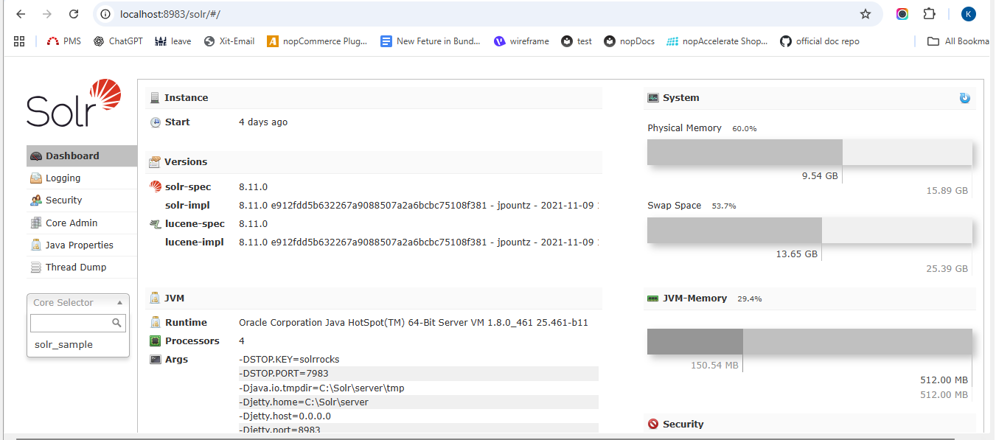Click the core search input field
The width and height of the screenshot is (996, 440).
[x=70, y=323]
